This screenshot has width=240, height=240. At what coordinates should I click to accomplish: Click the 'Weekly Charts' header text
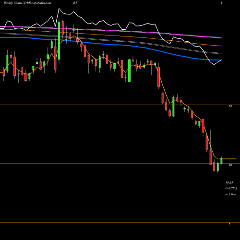[x=13, y=3]
